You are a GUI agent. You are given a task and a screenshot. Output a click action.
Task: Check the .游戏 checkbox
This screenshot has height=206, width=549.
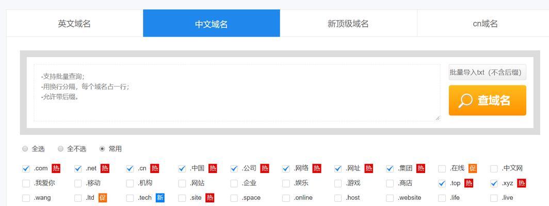click(338, 183)
